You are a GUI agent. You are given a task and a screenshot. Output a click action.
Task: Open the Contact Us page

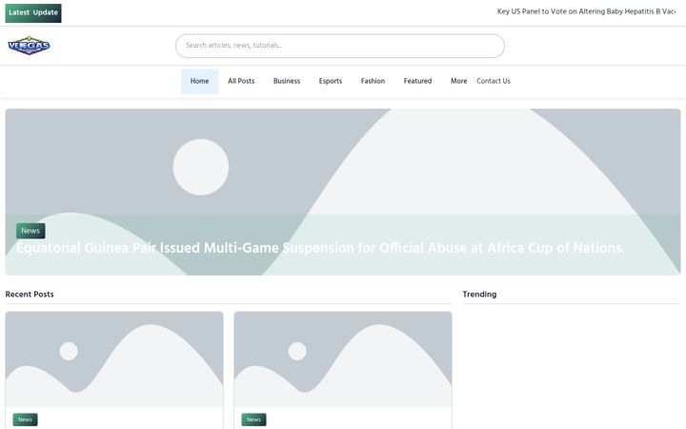coord(494,81)
